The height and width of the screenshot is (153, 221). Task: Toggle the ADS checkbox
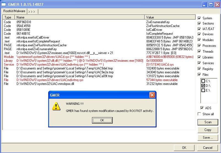(x=202, y=108)
